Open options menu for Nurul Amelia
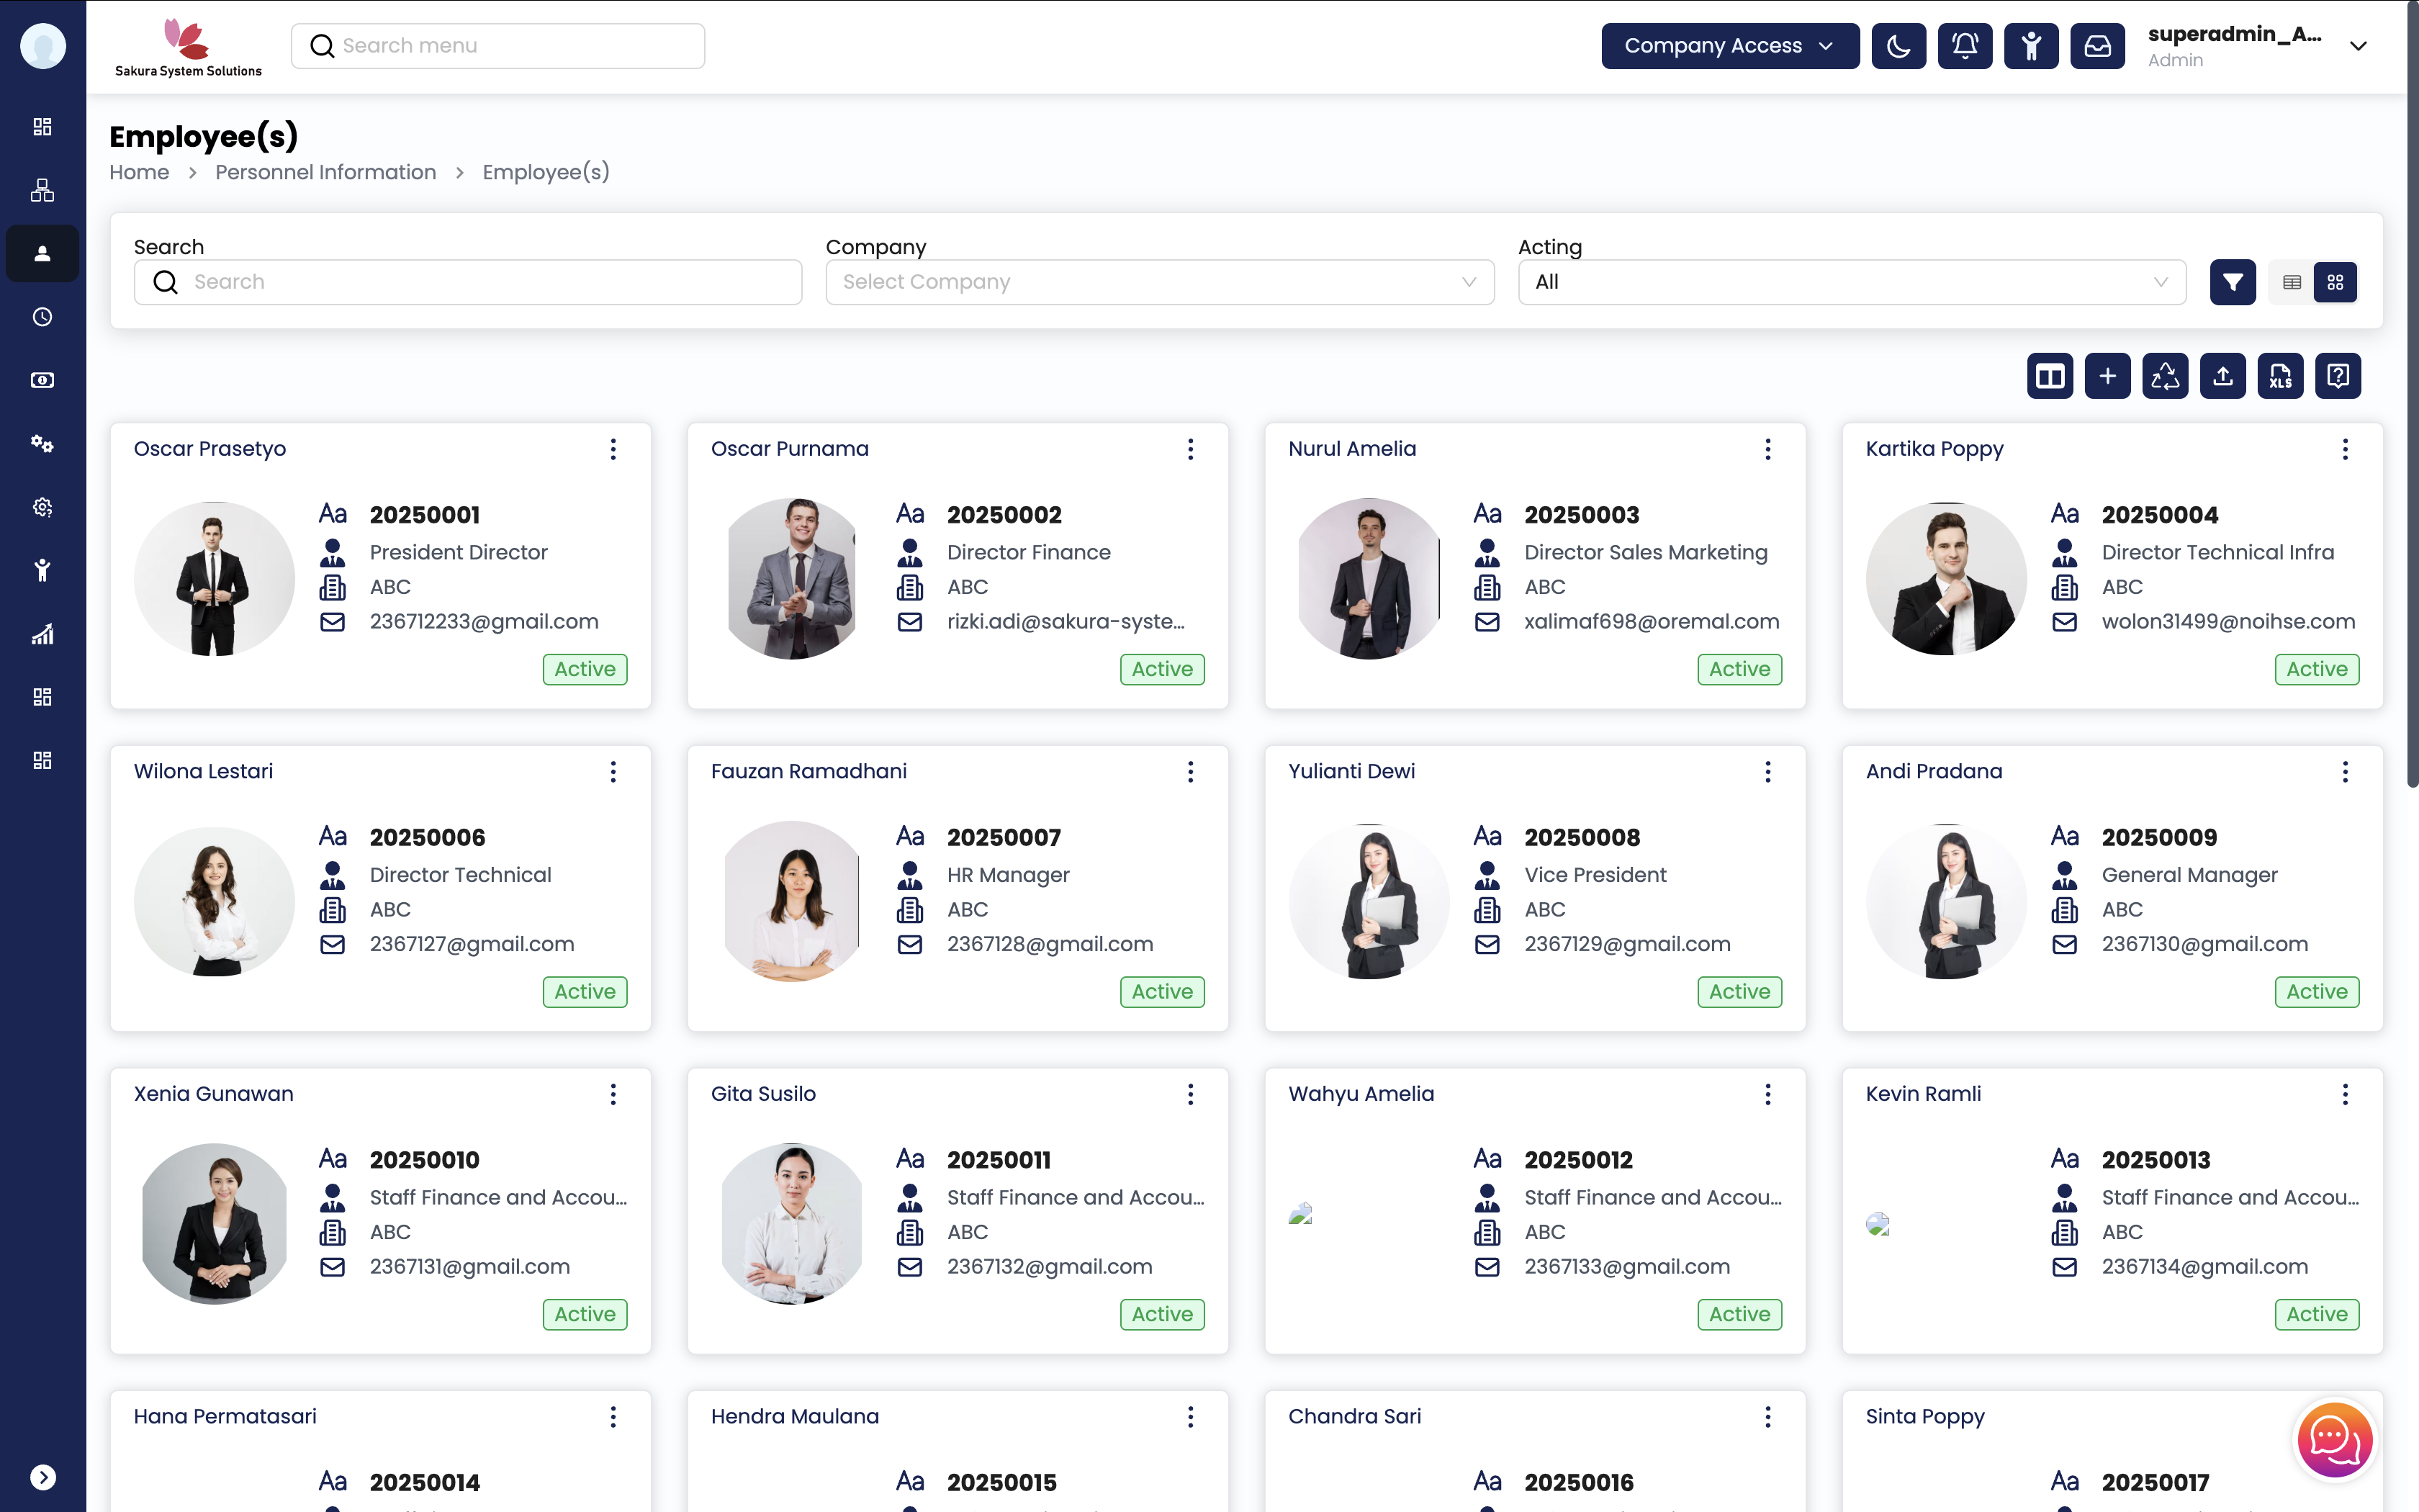This screenshot has height=1512, width=2419. (x=1767, y=449)
